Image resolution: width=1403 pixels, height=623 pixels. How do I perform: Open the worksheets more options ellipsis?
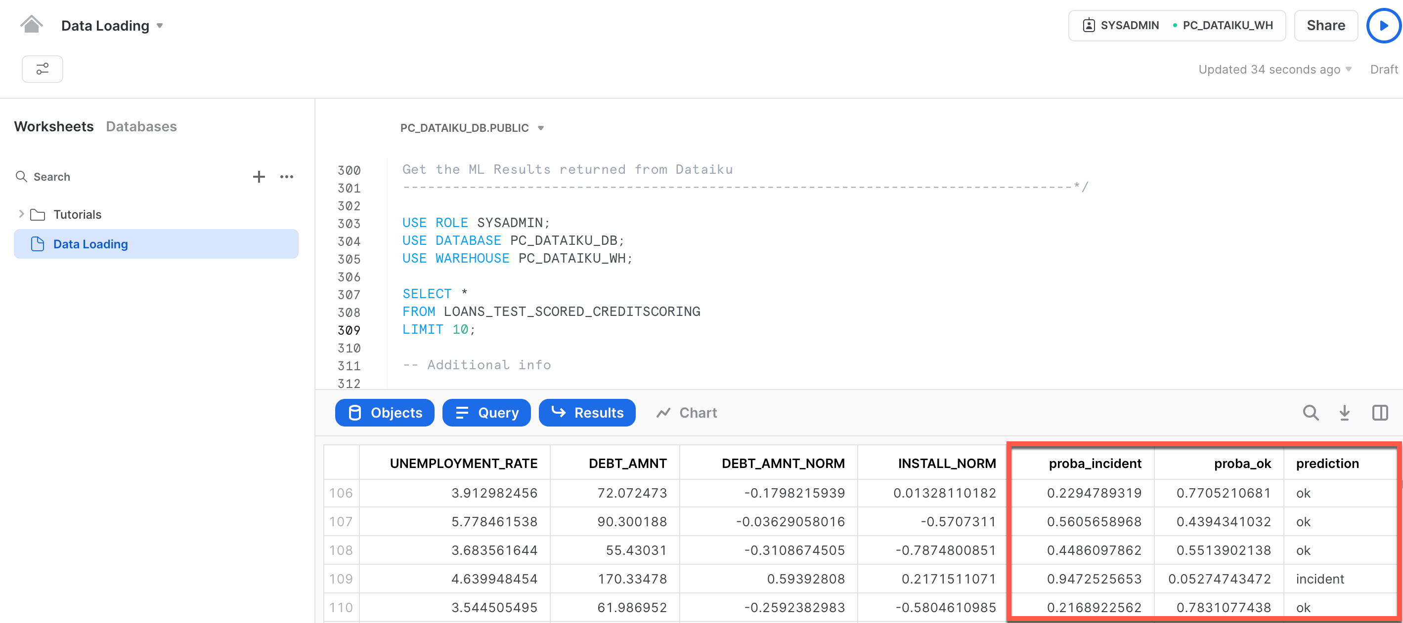click(x=286, y=177)
